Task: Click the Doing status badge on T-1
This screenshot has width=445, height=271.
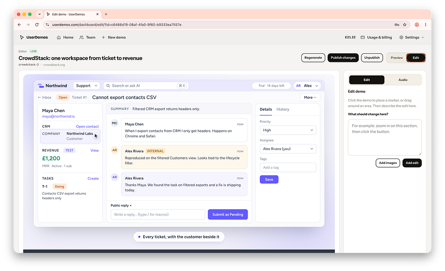Action: click(x=59, y=187)
